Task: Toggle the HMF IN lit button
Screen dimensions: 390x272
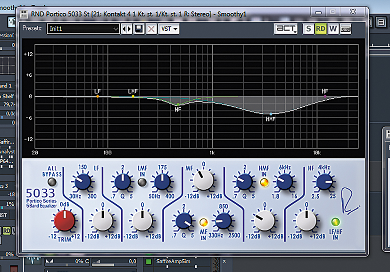Action: tap(264, 183)
